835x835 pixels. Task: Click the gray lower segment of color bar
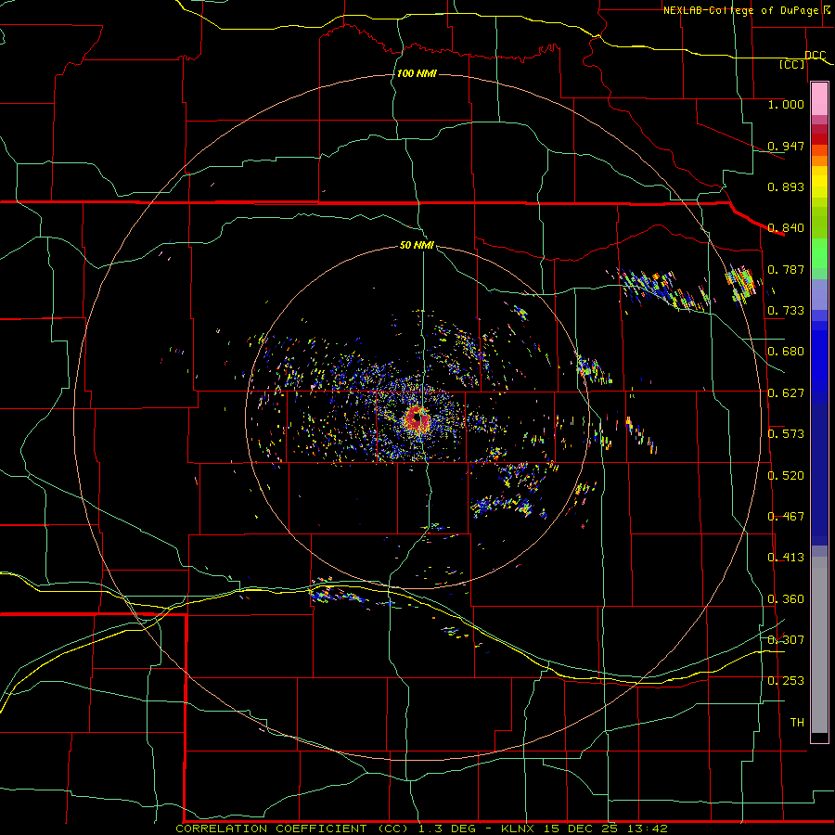coord(819,645)
